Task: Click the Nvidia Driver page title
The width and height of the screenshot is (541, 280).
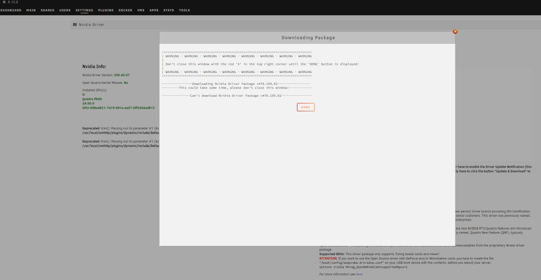Action: (91, 25)
